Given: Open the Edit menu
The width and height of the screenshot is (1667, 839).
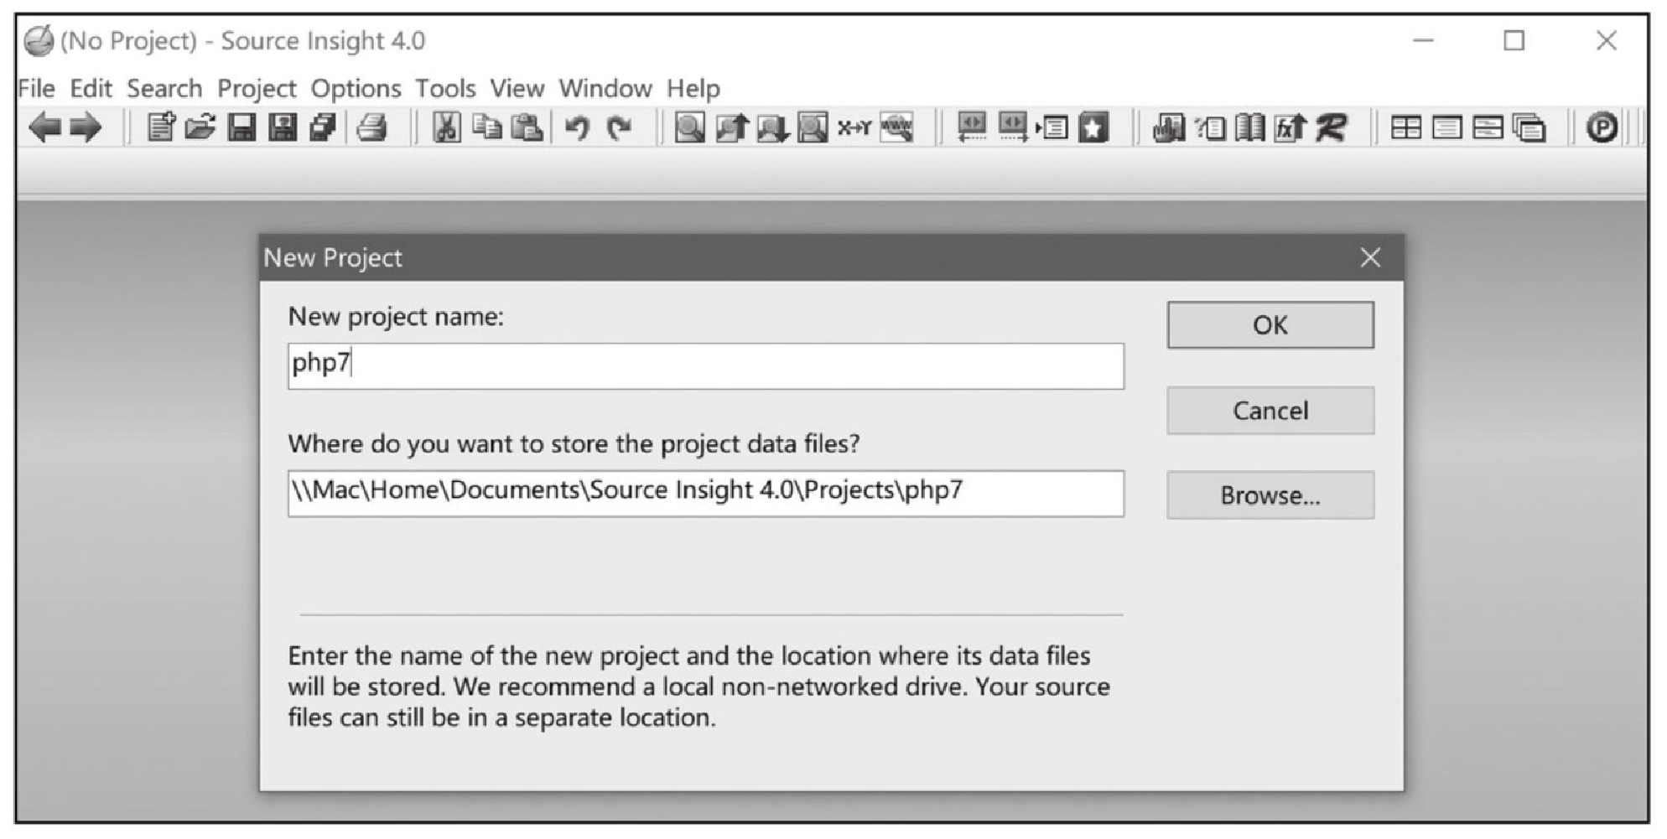Looking at the screenshot, I should pyautogui.click(x=91, y=88).
